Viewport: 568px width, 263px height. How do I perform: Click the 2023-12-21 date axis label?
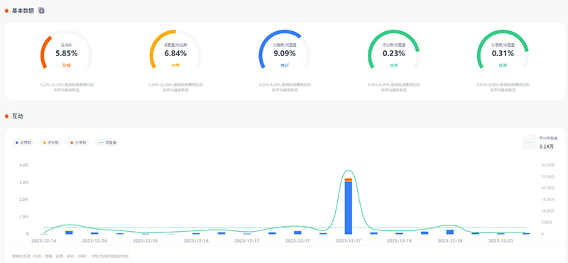[x=501, y=240]
